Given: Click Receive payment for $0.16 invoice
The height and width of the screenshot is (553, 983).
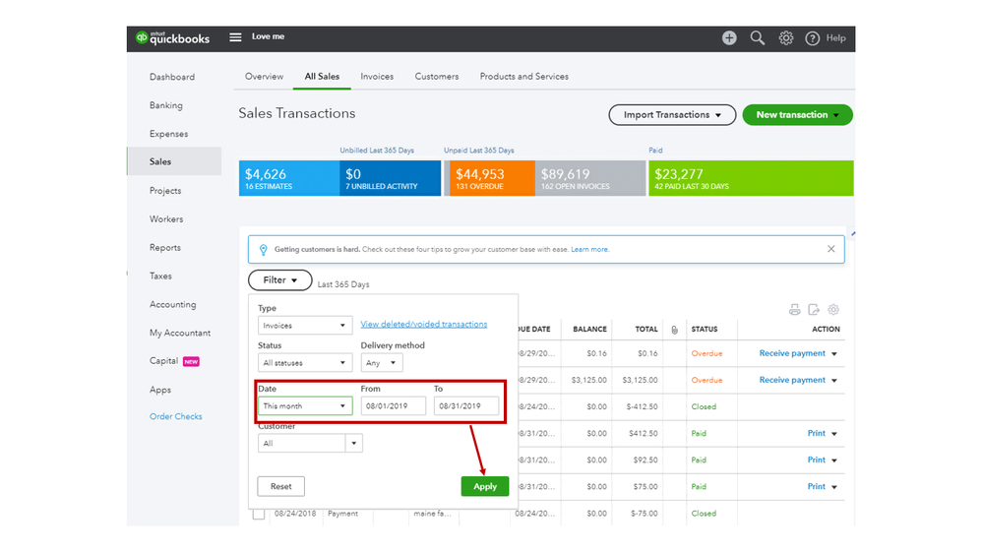Looking at the screenshot, I should (792, 353).
